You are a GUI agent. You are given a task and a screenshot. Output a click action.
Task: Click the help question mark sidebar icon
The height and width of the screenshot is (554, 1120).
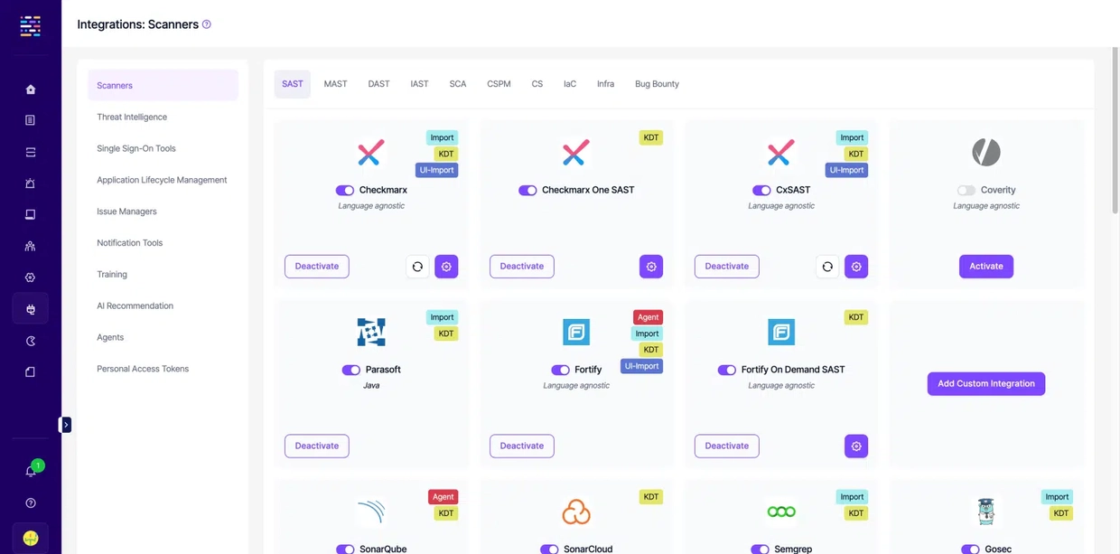pos(31,503)
